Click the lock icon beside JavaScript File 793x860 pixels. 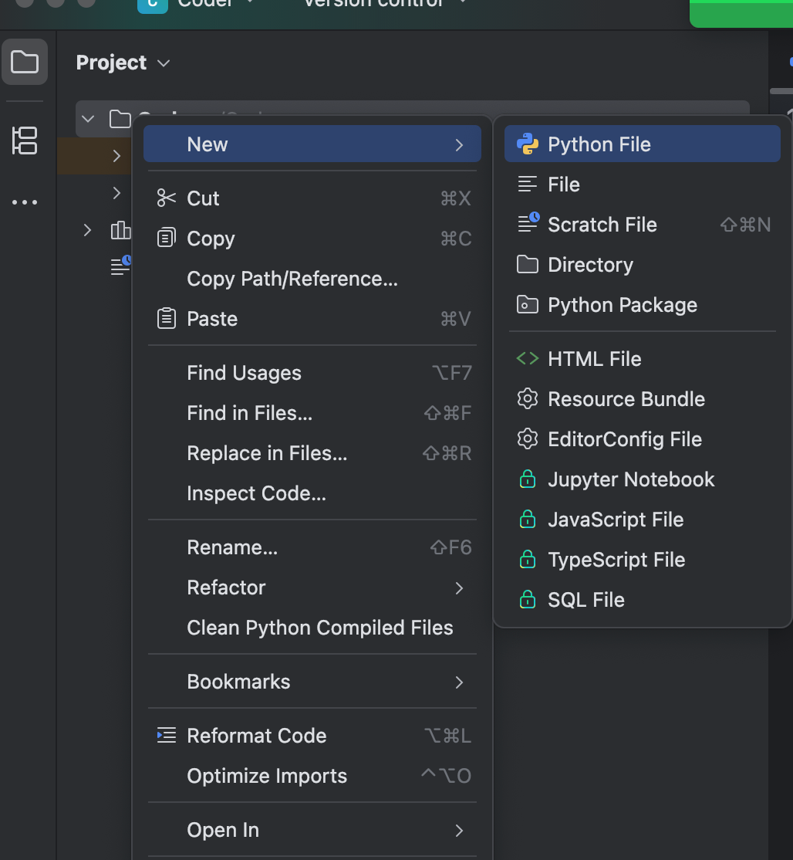tap(527, 519)
